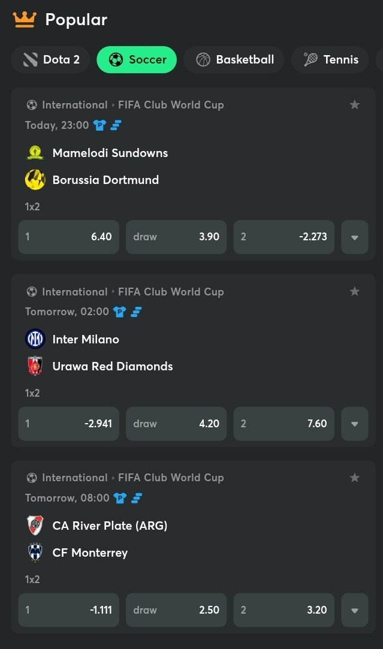
Task: Click the Borussia Dortmund team logo
Action: click(x=35, y=180)
